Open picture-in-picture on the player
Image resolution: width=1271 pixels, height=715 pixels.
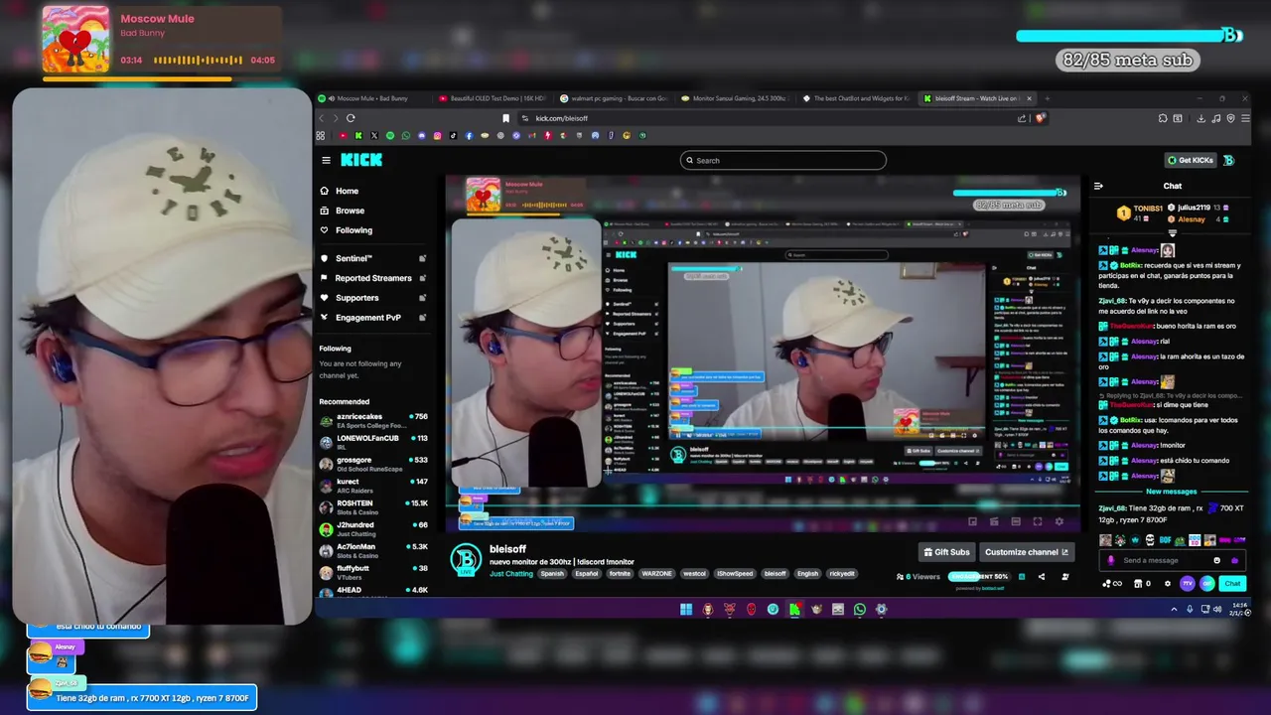[972, 521]
